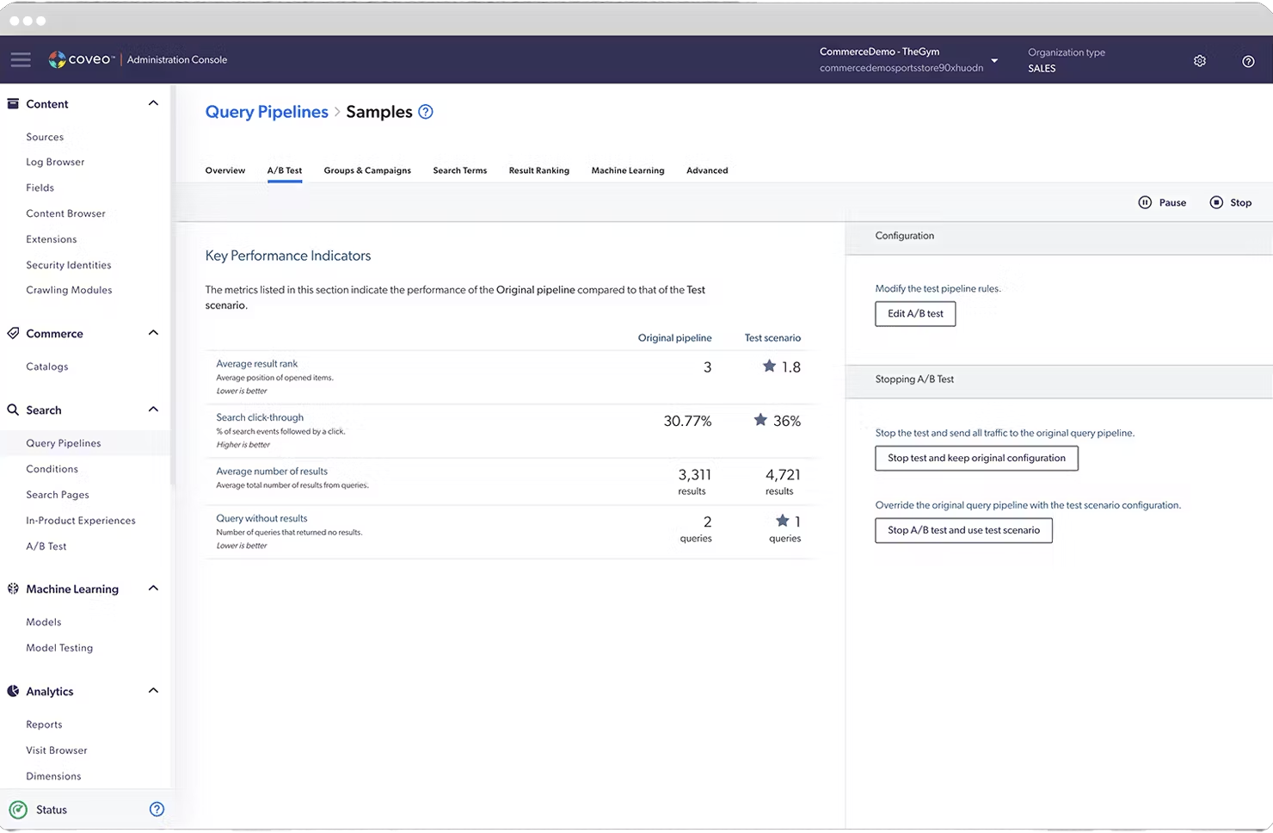Viewport: 1273px width, 833px height.
Task: Go to the Search Terms tab
Action: [x=460, y=170]
